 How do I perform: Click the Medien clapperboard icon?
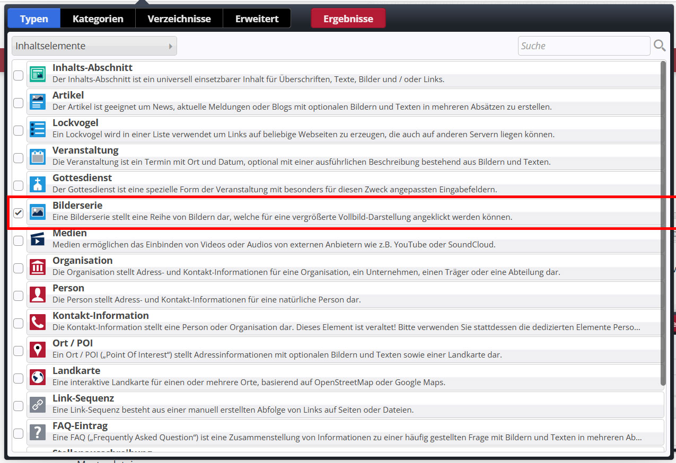(x=38, y=239)
